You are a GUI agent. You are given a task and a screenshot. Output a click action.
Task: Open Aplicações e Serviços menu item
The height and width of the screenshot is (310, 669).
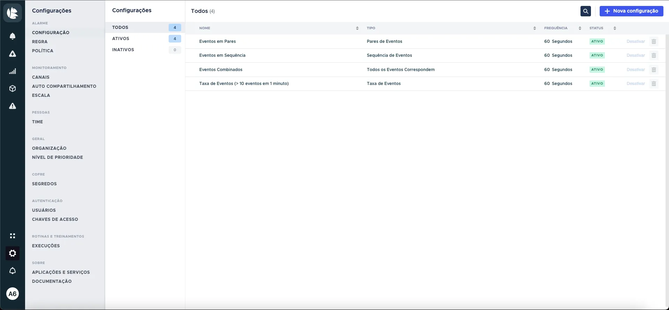(61, 272)
